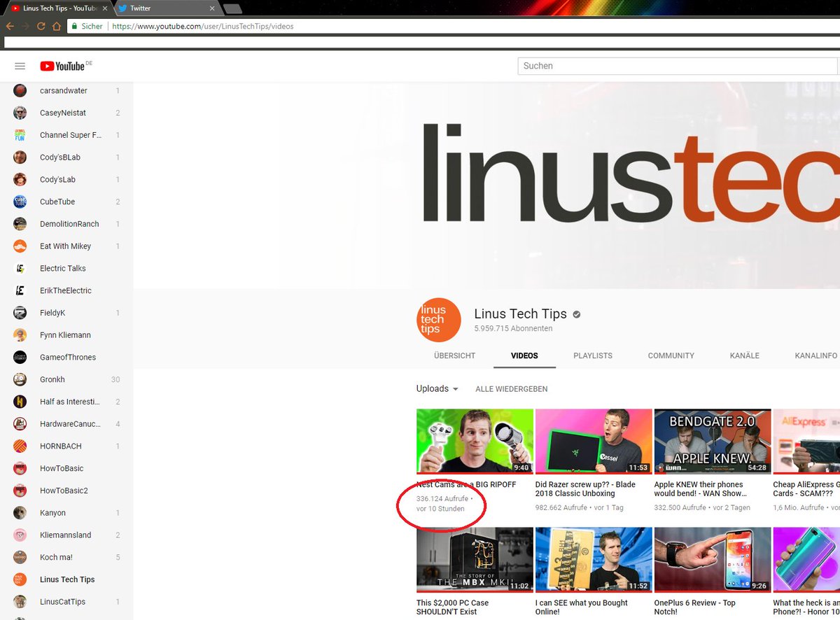Open Channel Super Fun avatar icon
840x620 pixels.
[20, 135]
